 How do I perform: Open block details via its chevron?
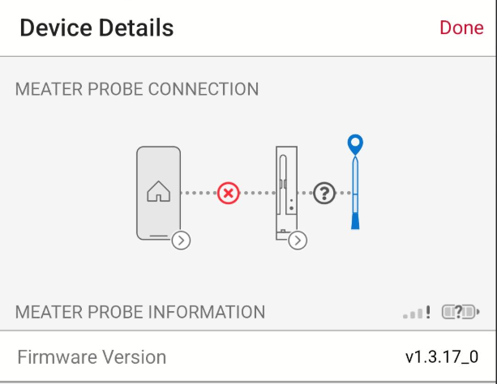tap(298, 241)
